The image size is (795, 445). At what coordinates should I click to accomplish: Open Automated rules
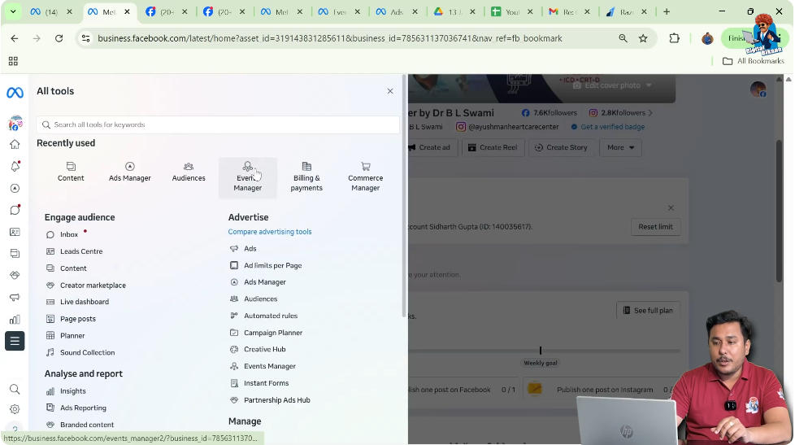click(271, 316)
